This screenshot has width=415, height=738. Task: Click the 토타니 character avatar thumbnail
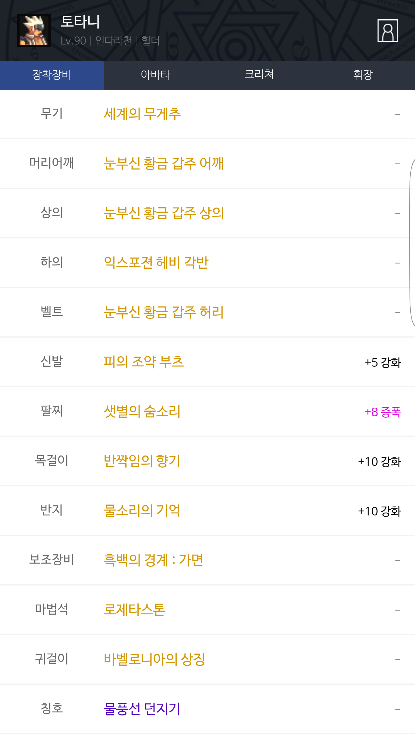pyautogui.click(x=34, y=31)
